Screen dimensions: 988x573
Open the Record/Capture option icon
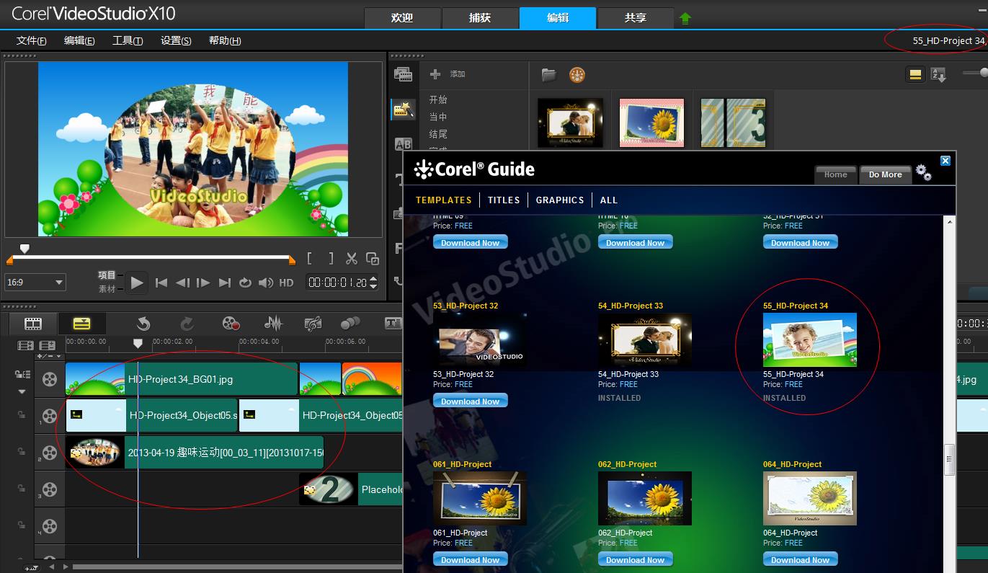[x=231, y=324]
